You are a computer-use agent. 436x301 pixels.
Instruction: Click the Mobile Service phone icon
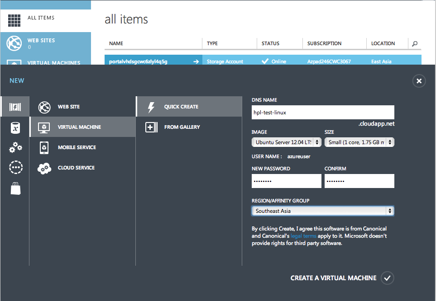(x=44, y=148)
